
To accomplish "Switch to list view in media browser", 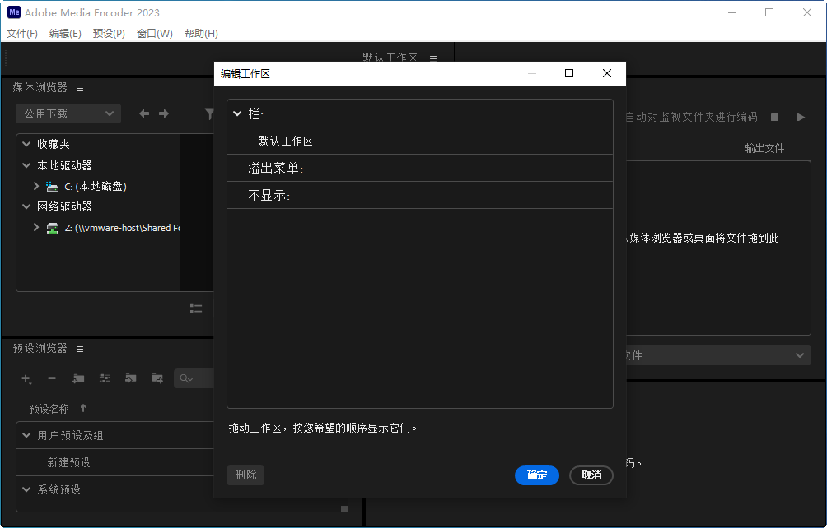I will coord(196,308).
